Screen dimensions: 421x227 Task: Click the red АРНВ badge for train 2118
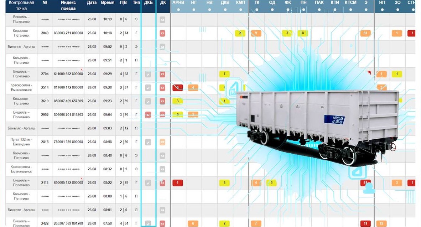[177, 183]
